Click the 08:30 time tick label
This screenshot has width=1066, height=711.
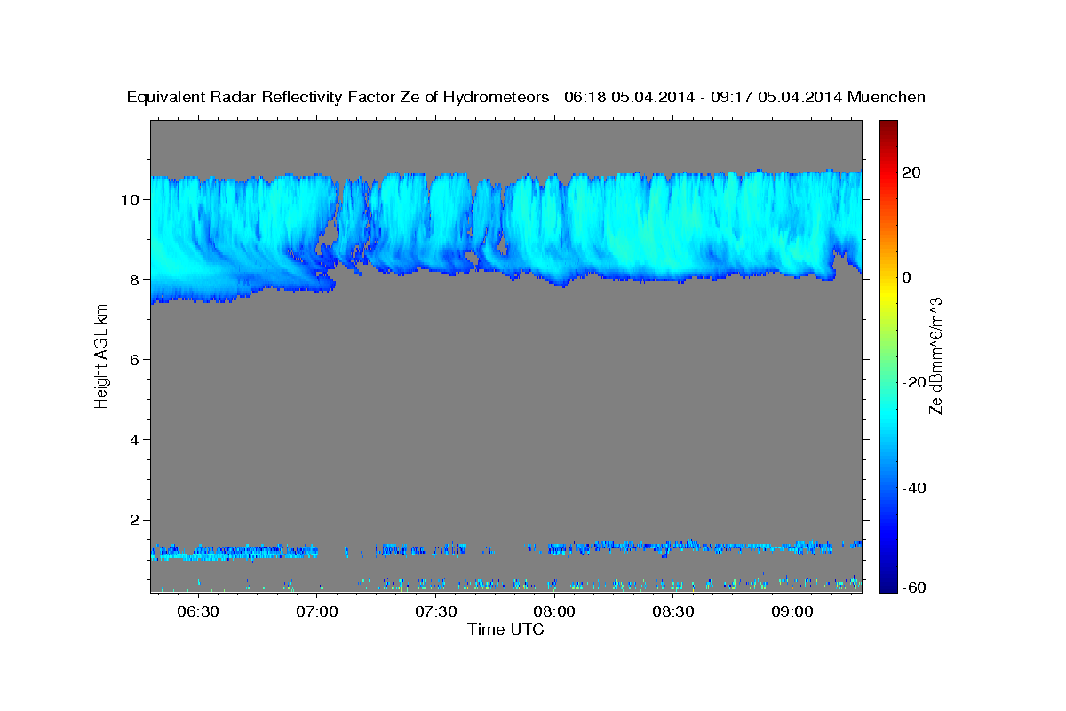tap(673, 612)
